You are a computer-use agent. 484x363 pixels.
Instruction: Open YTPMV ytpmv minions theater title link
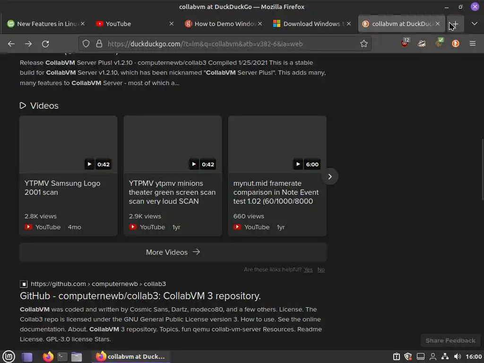172,192
